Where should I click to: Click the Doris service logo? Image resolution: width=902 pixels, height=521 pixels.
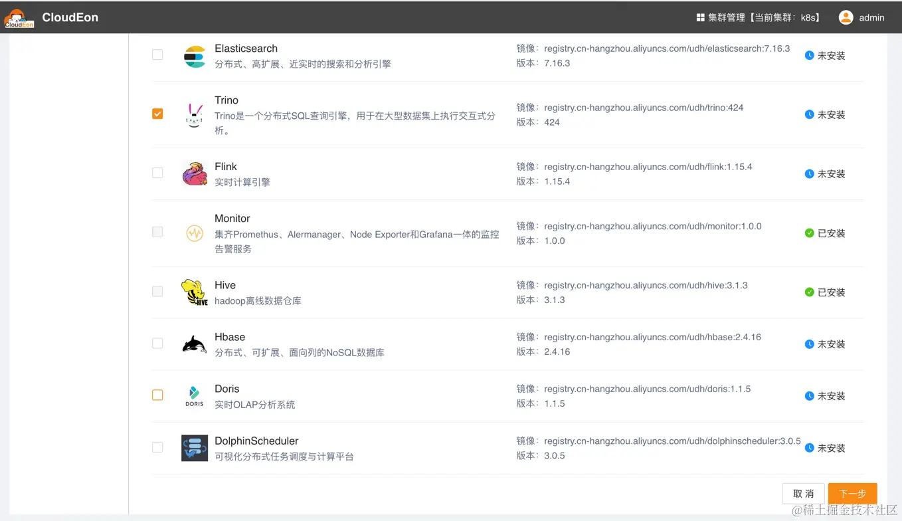click(x=195, y=396)
